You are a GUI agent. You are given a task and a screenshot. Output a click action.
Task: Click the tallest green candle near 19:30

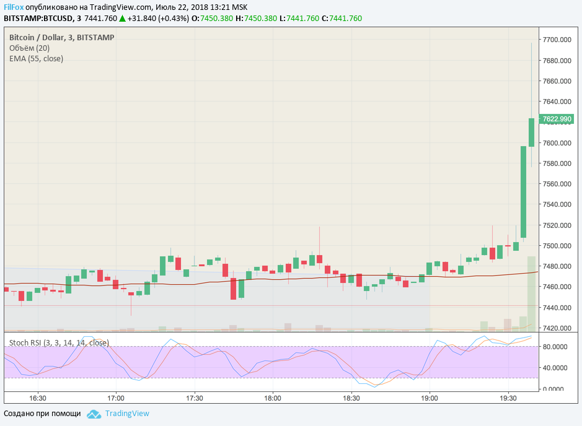524,192
